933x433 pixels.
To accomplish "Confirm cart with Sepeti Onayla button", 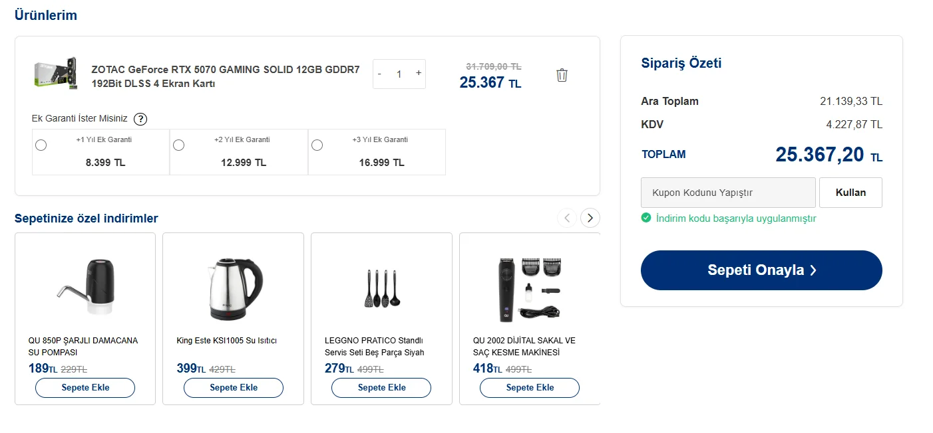I will click(761, 270).
